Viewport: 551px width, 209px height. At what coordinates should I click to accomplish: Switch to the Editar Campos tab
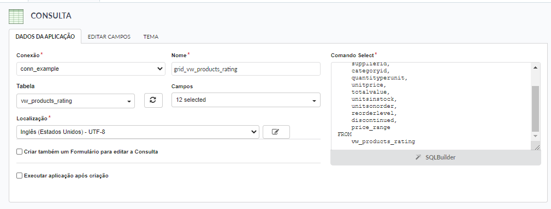[x=109, y=37]
